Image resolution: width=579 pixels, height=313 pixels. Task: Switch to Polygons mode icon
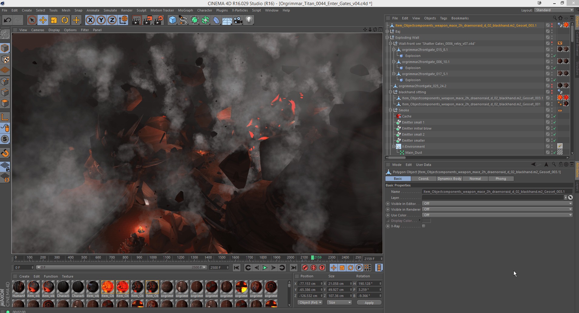[x=5, y=103]
